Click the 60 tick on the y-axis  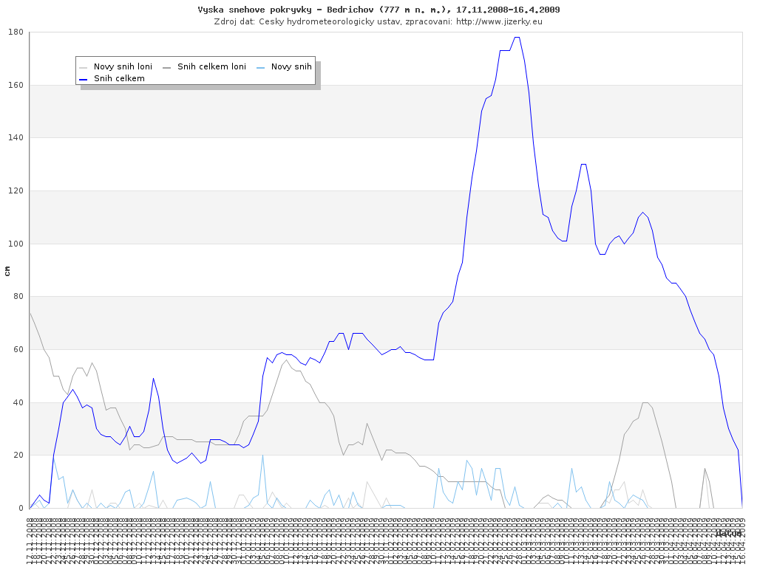click(18, 349)
